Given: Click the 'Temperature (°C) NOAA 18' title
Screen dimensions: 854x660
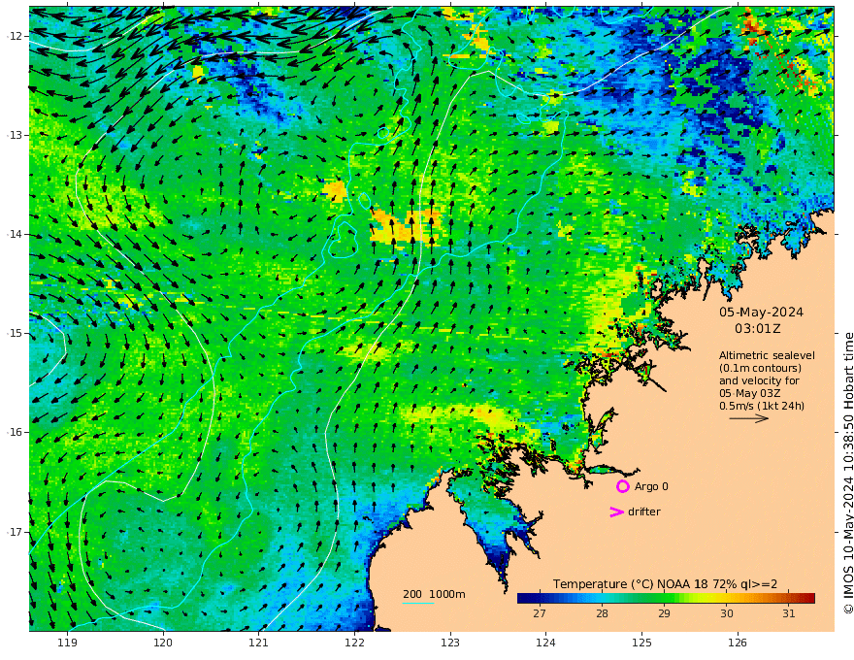Looking at the screenshot, I should click(630, 584).
